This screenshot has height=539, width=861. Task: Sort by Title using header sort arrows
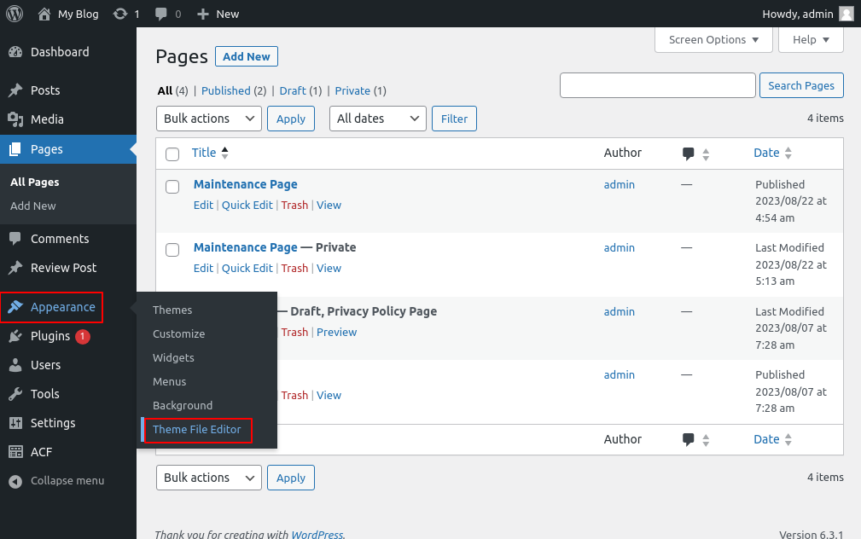224,154
